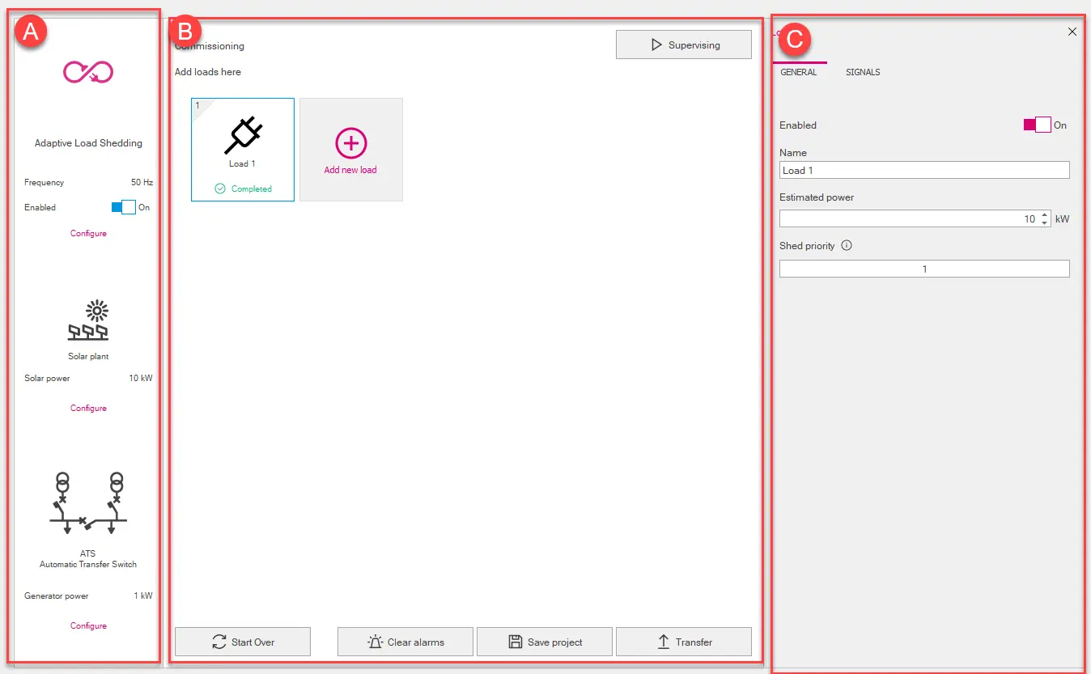
Task: Open Configure link under Solar plant
Action: pos(88,408)
